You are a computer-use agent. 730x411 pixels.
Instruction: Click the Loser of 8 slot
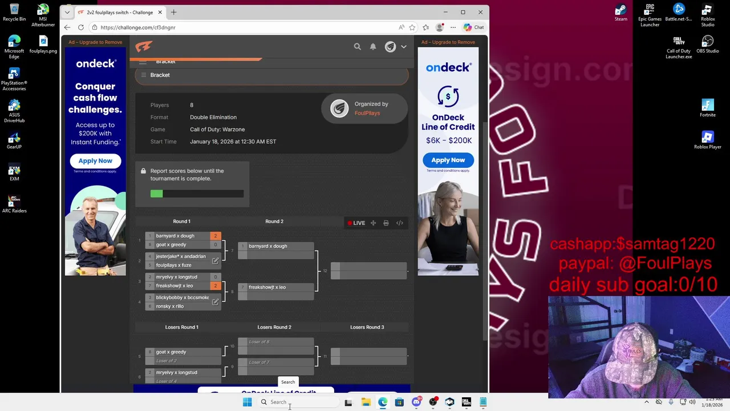(276, 342)
